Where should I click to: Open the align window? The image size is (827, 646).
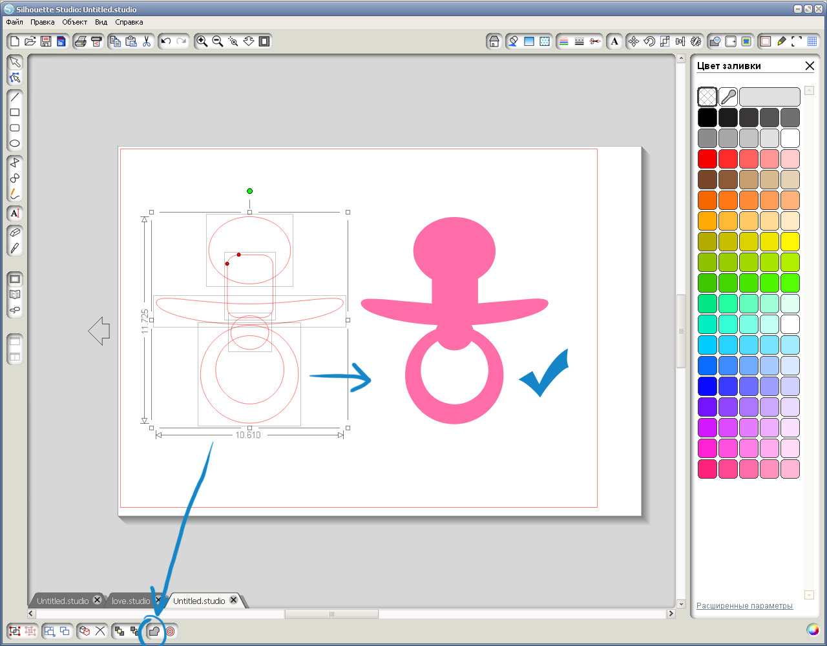point(680,41)
